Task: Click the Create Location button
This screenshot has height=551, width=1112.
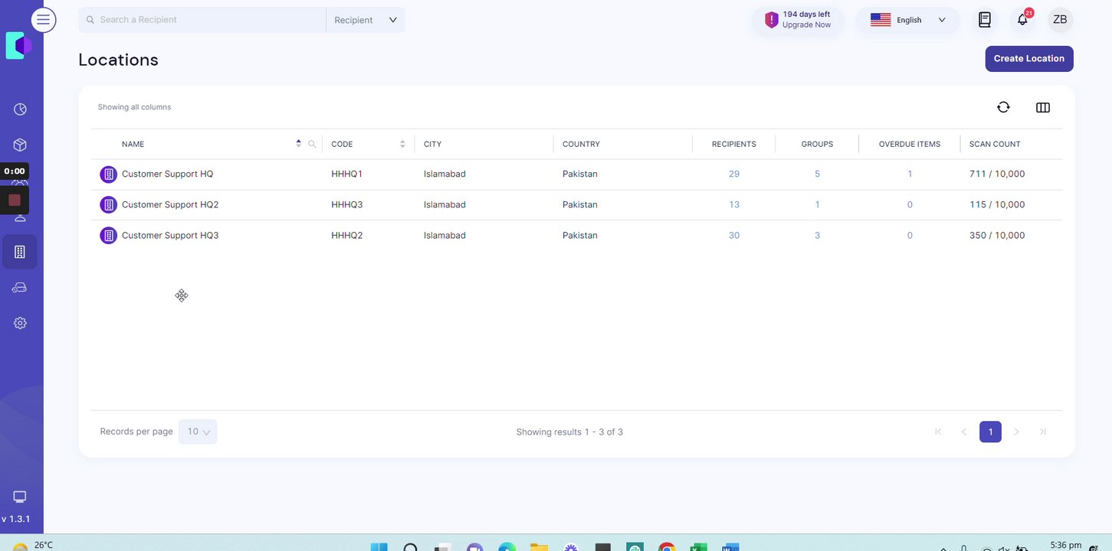Action: [x=1029, y=59]
